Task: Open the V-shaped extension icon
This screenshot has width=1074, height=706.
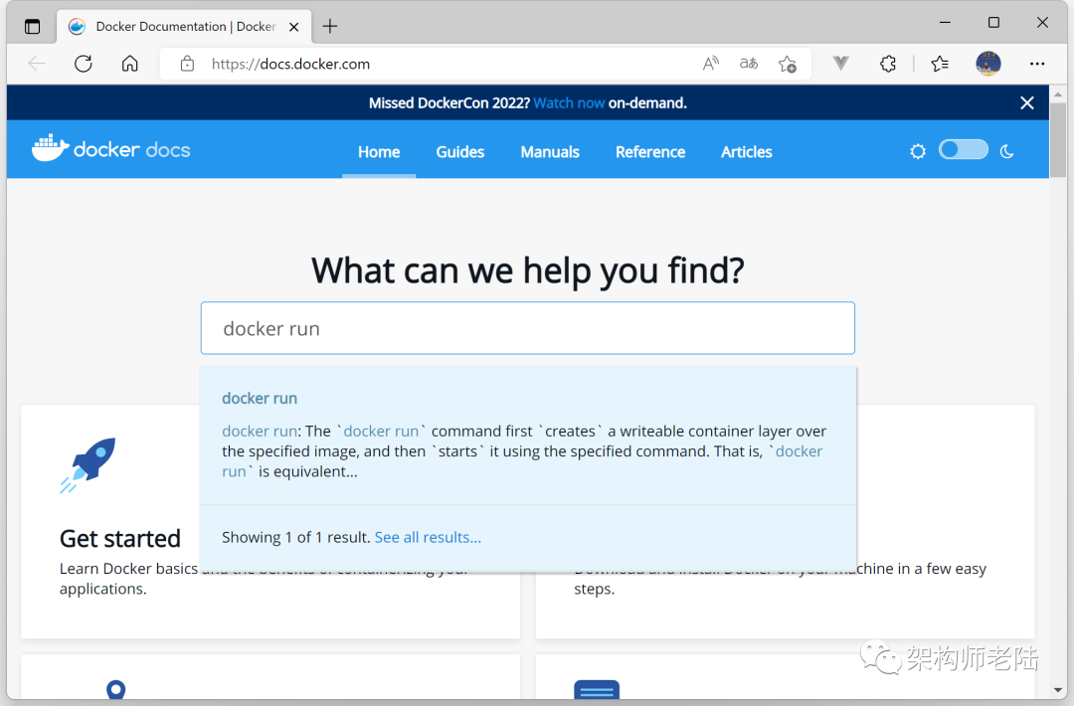Action: pyautogui.click(x=841, y=64)
